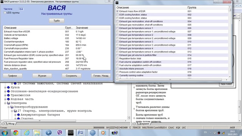Check EGR cooling function; status group 002
Screen dimensions: 242x136
118,15
